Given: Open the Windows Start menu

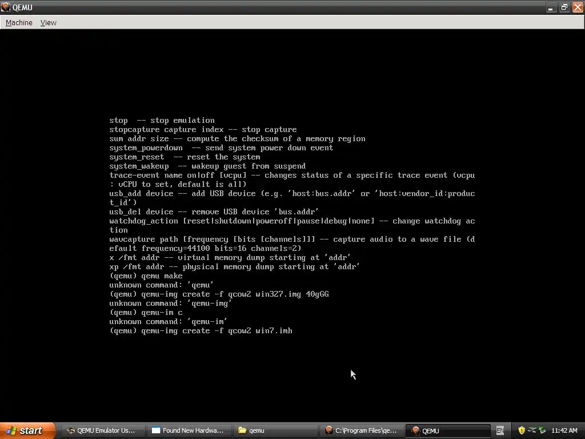Looking at the screenshot, I should pyautogui.click(x=27, y=430).
